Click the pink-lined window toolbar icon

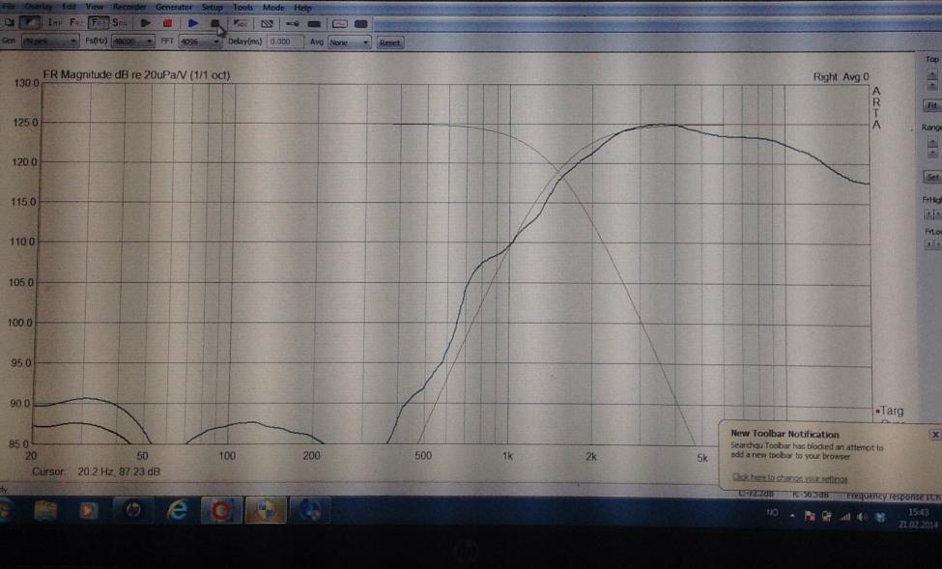tap(339, 23)
